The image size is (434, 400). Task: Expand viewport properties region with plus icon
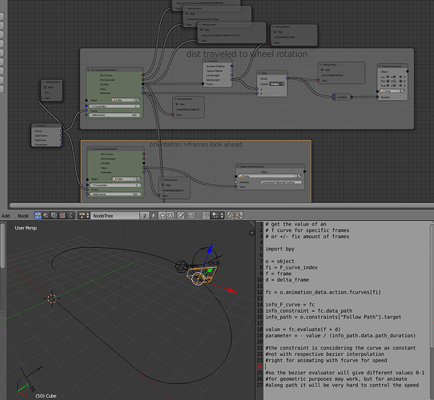click(251, 233)
